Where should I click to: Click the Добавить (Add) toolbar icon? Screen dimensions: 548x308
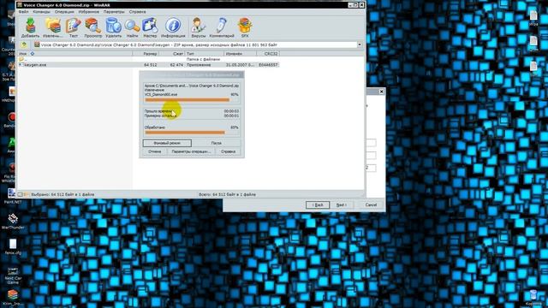(x=31, y=27)
